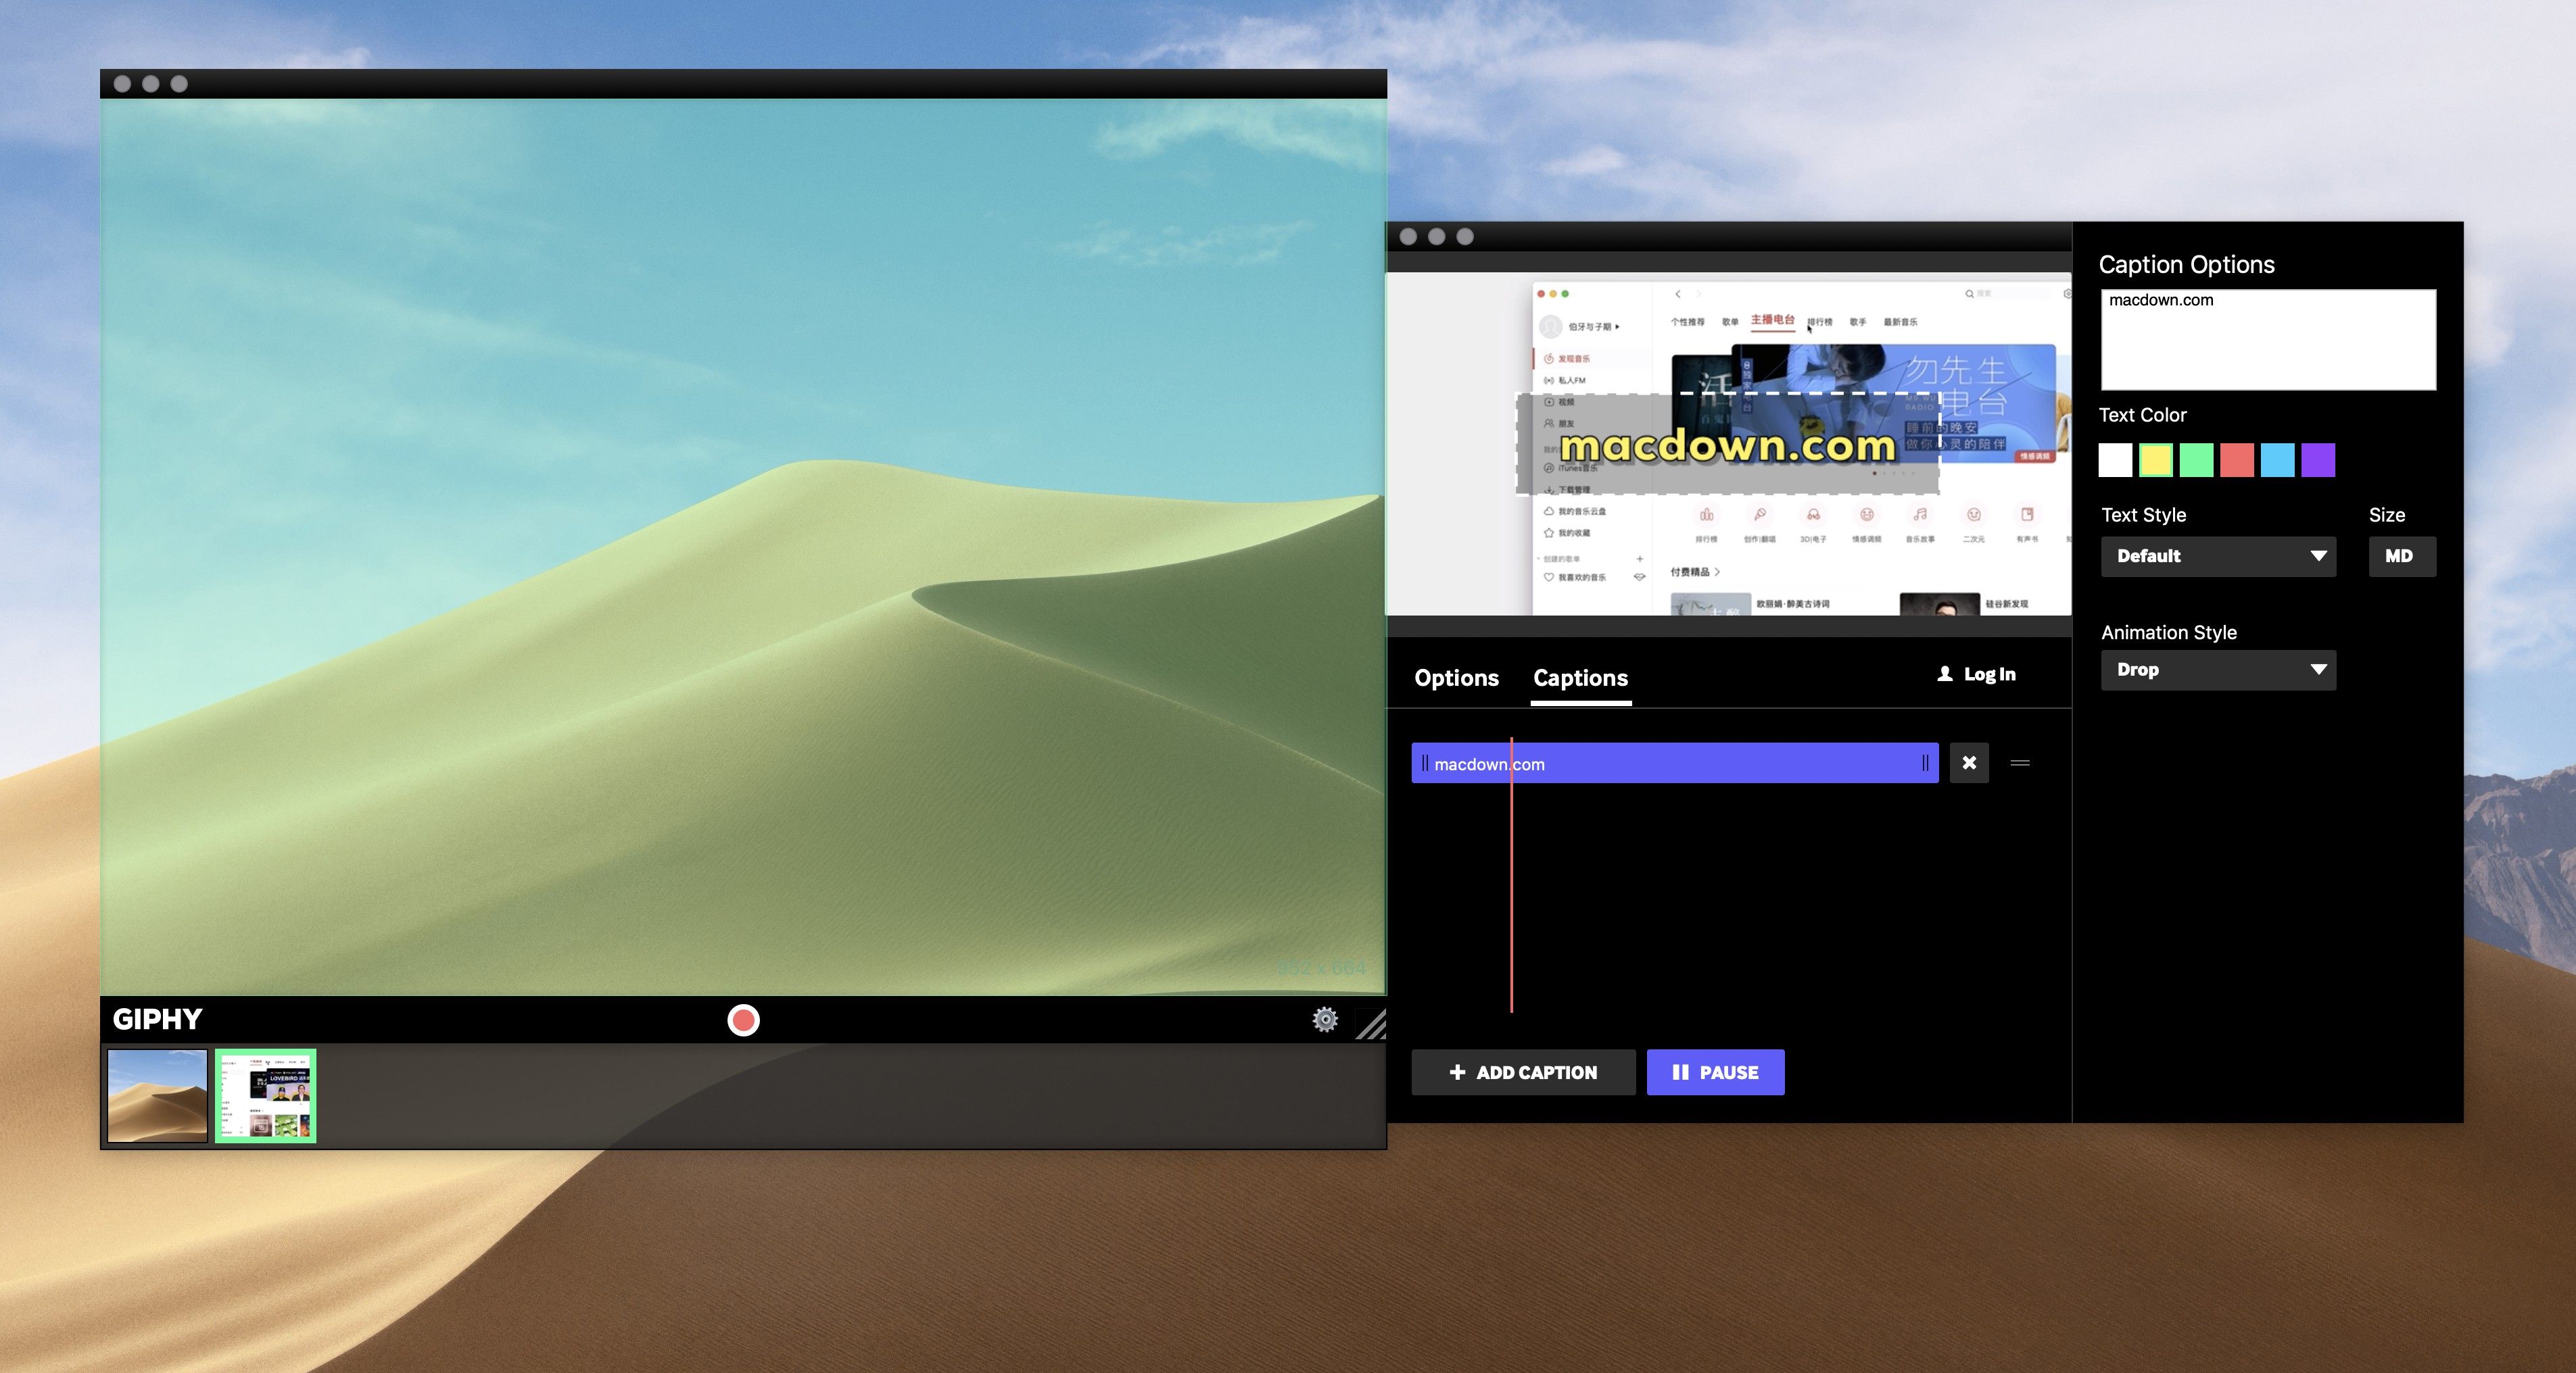Click the Log In user icon
Screen dimensions: 2576x1373
click(1945, 674)
